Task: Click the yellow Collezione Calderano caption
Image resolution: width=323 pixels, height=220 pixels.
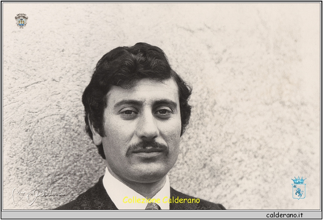Action: point(161,200)
